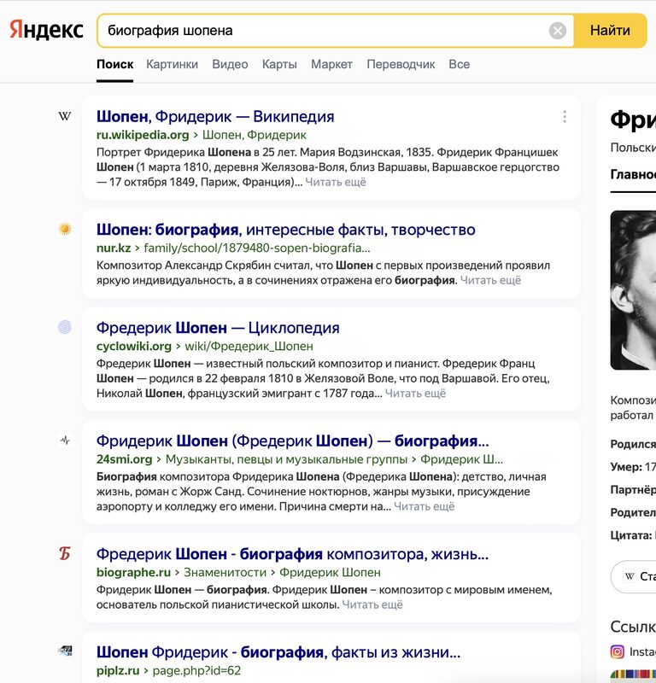Click the piplz.ru favicon

pyautogui.click(x=65, y=651)
